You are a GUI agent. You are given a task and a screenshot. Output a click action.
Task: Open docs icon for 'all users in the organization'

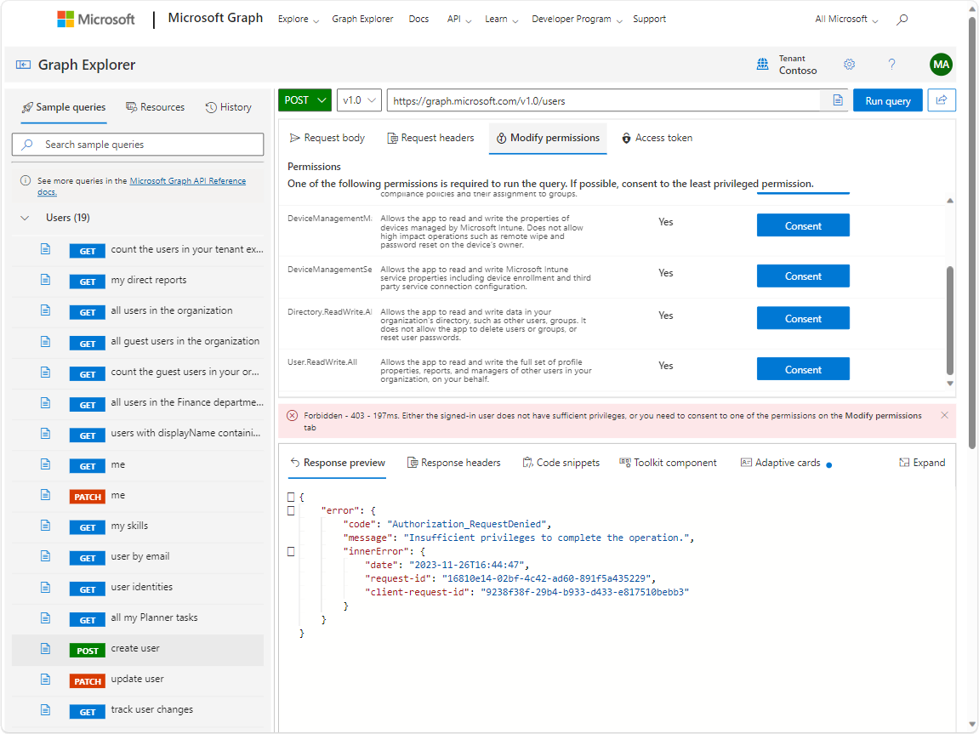point(46,310)
